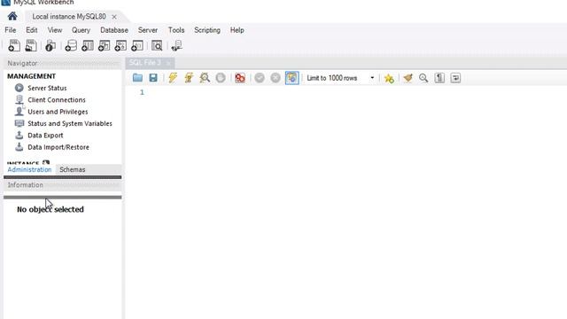
Task: Beautify the query with broom icon
Action: [408, 78]
